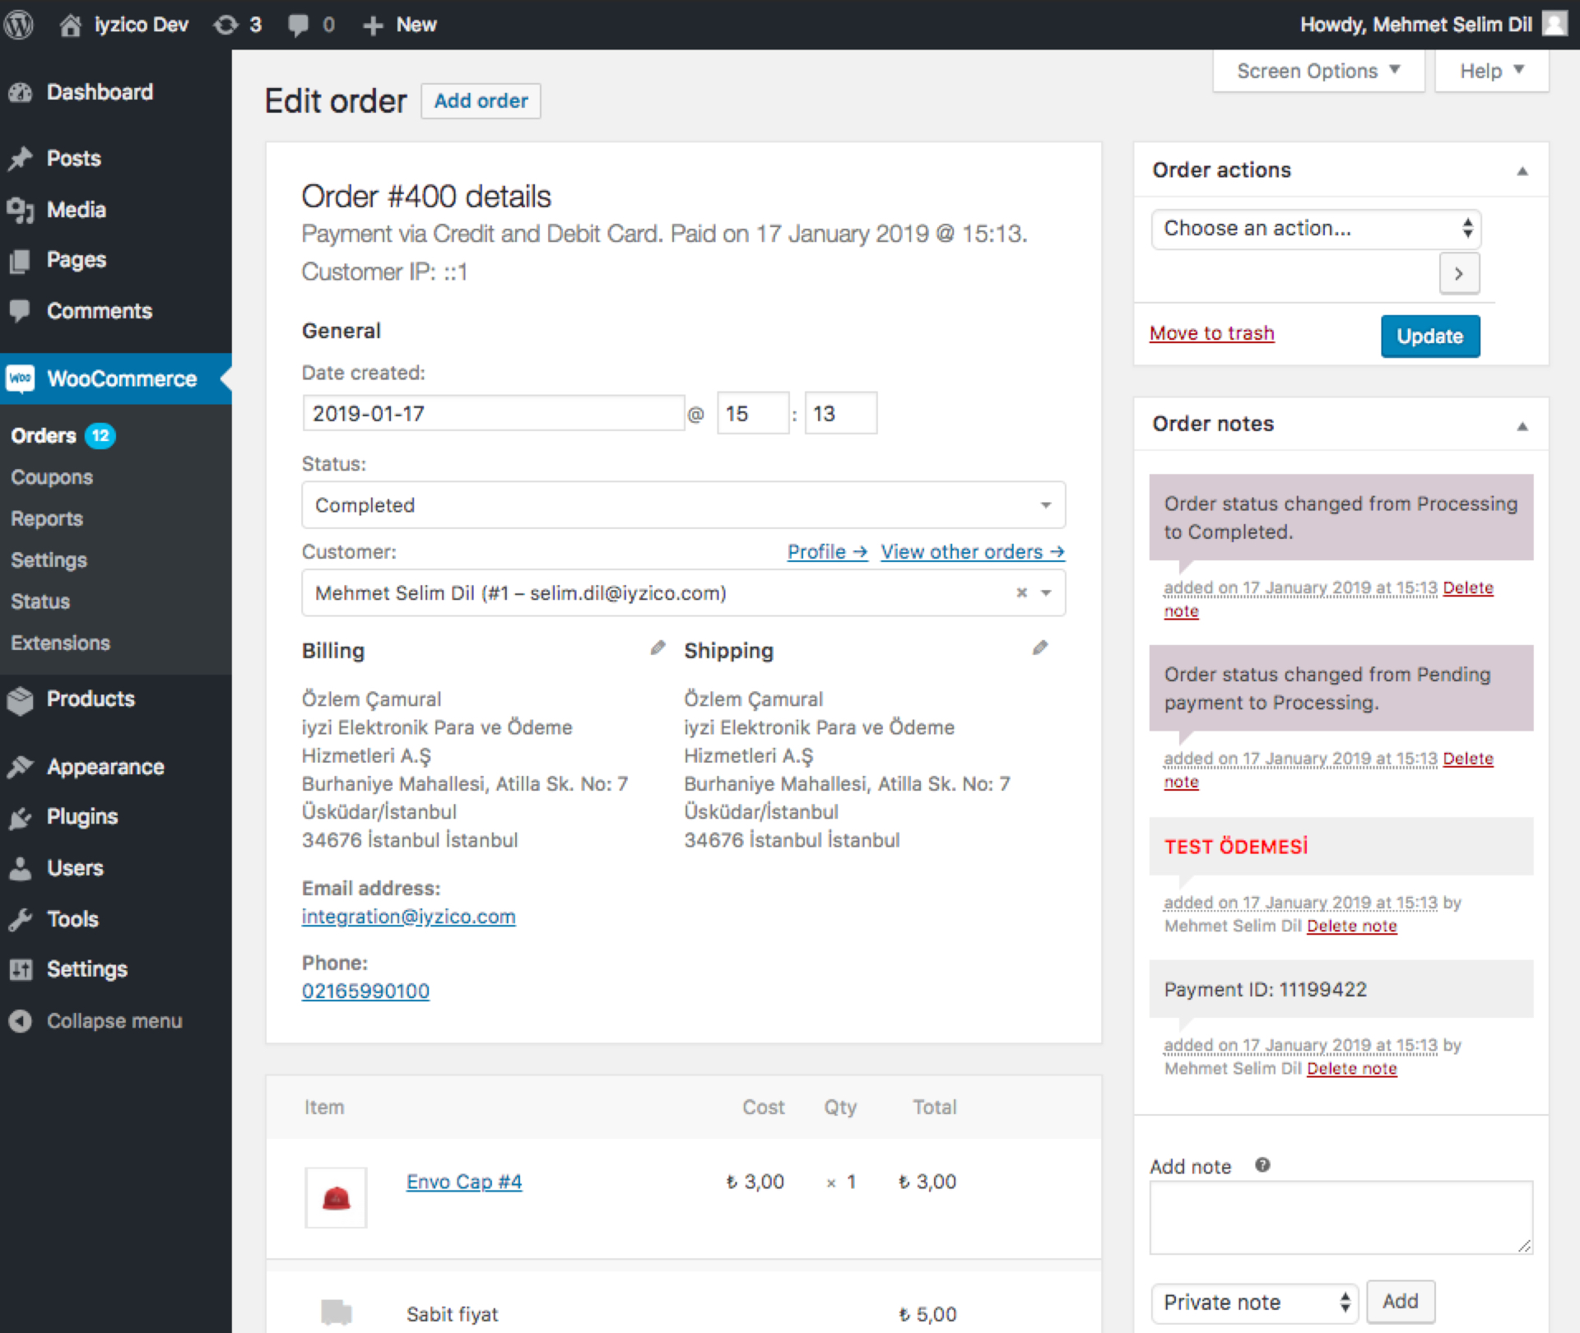
Task: Open the Status dropdown showing Completed
Action: click(683, 504)
